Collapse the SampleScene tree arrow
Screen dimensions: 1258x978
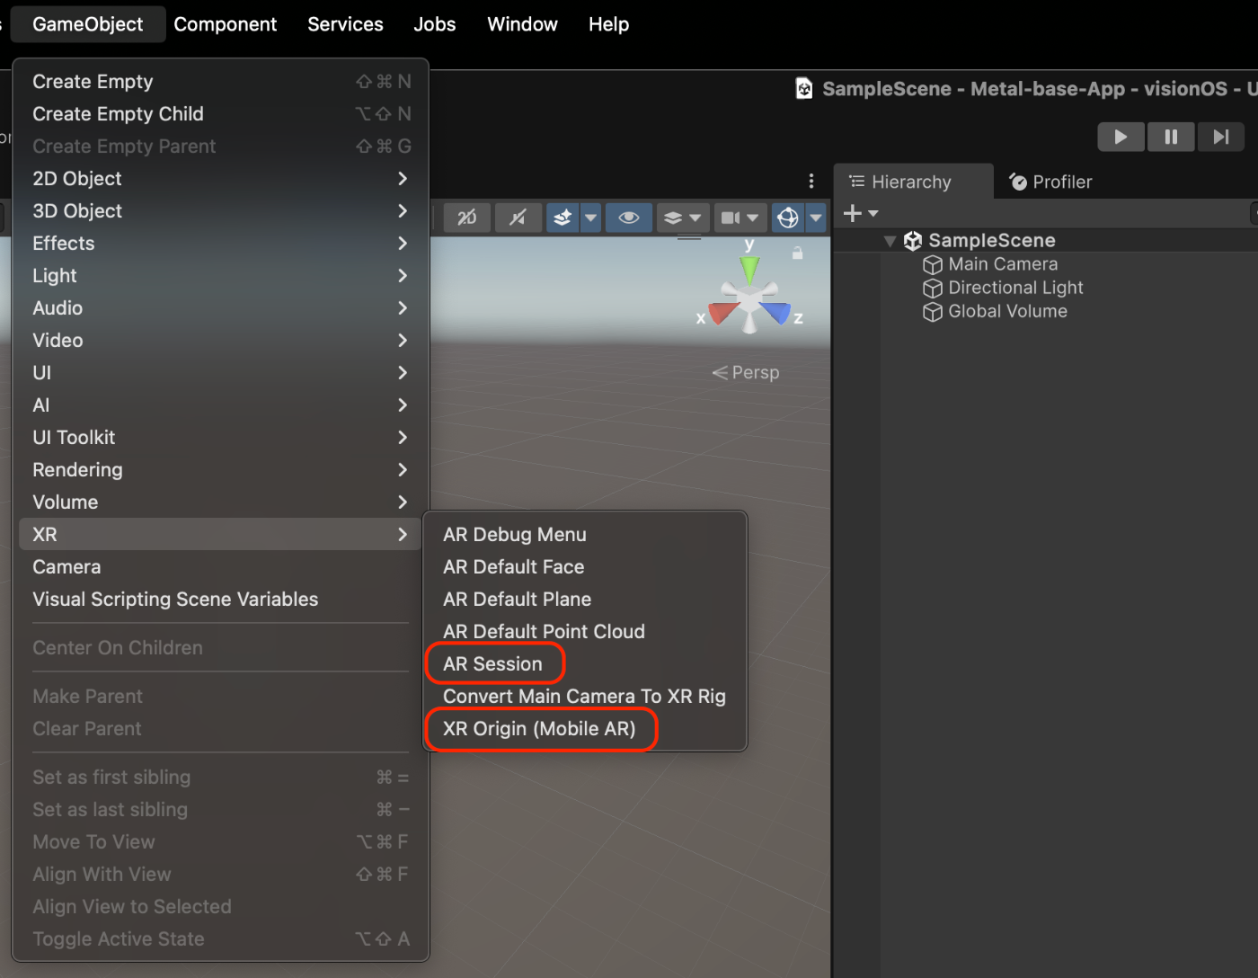(890, 241)
